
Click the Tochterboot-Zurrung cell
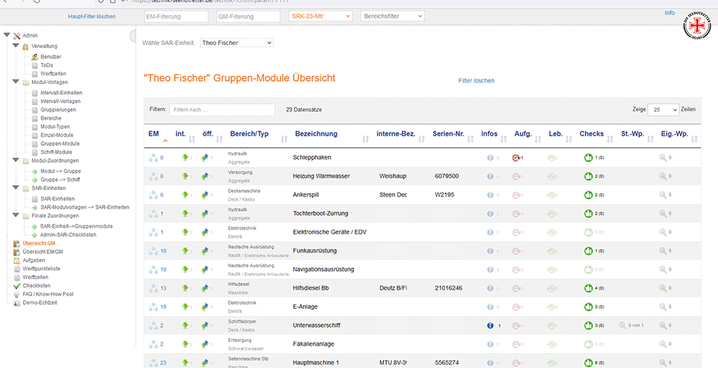(320, 213)
